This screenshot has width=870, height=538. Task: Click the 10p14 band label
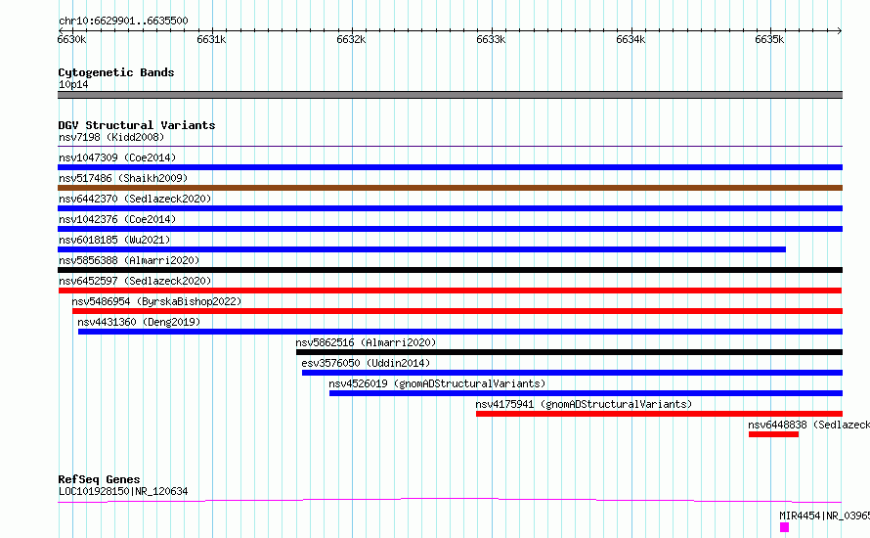[x=73, y=84]
